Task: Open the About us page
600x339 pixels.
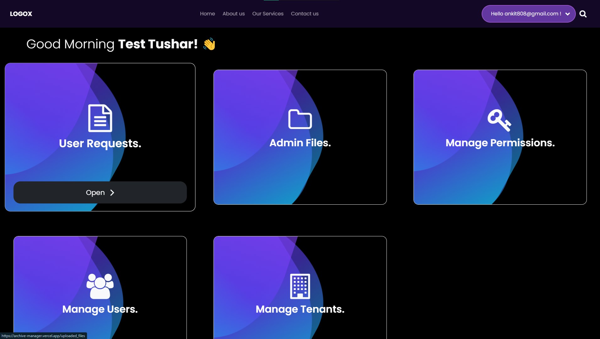Action: pyautogui.click(x=234, y=14)
